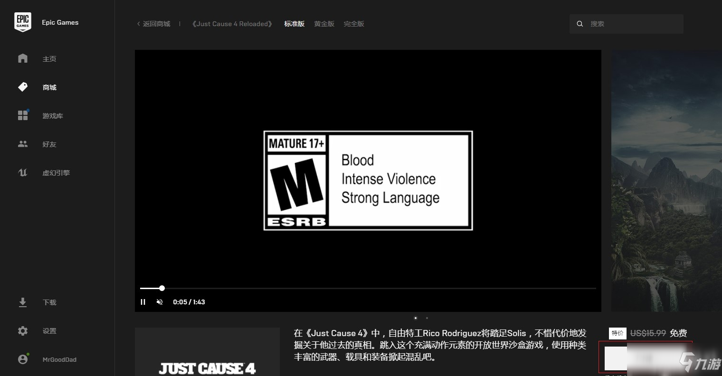Image resolution: width=722 pixels, height=376 pixels.
Task: Switch to the 标准版 edition tab
Action: (x=294, y=24)
